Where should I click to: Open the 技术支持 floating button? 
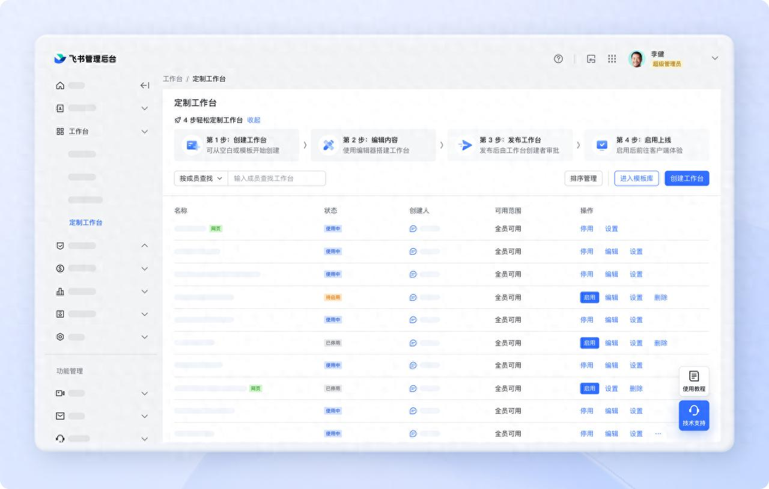(x=694, y=416)
